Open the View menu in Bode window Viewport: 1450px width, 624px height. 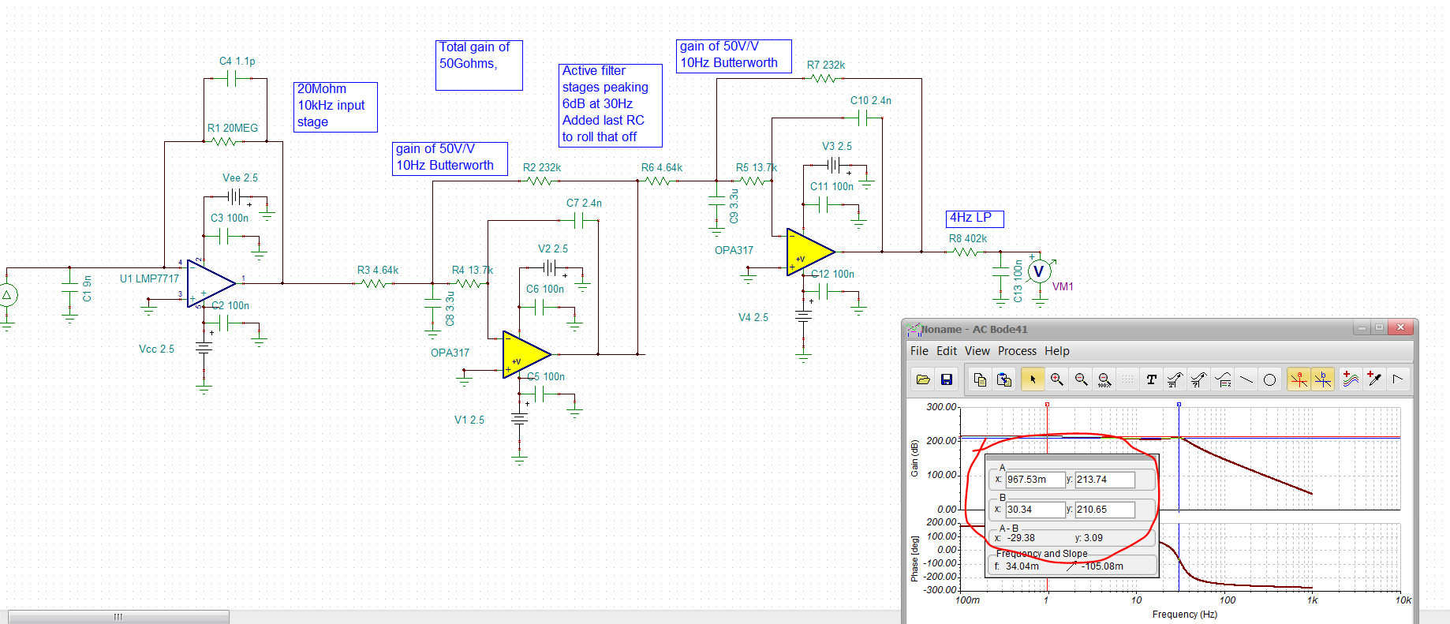click(x=977, y=351)
